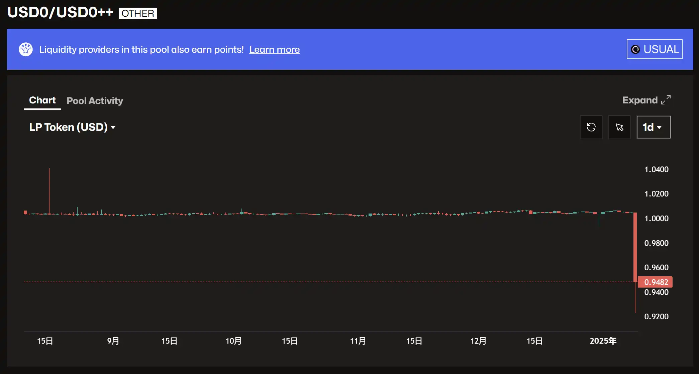Click the 1.0000 price axis label

tap(656, 218)
